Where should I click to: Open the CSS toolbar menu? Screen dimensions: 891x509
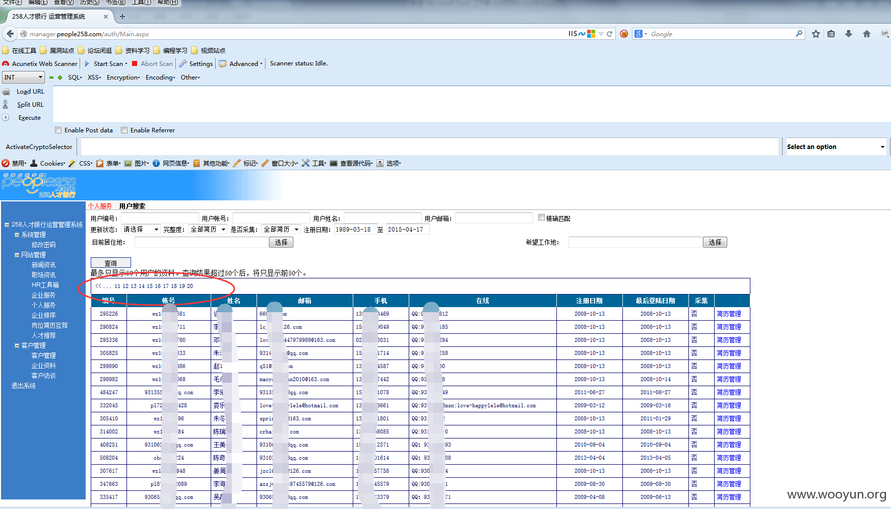click(x=81, y=163)
